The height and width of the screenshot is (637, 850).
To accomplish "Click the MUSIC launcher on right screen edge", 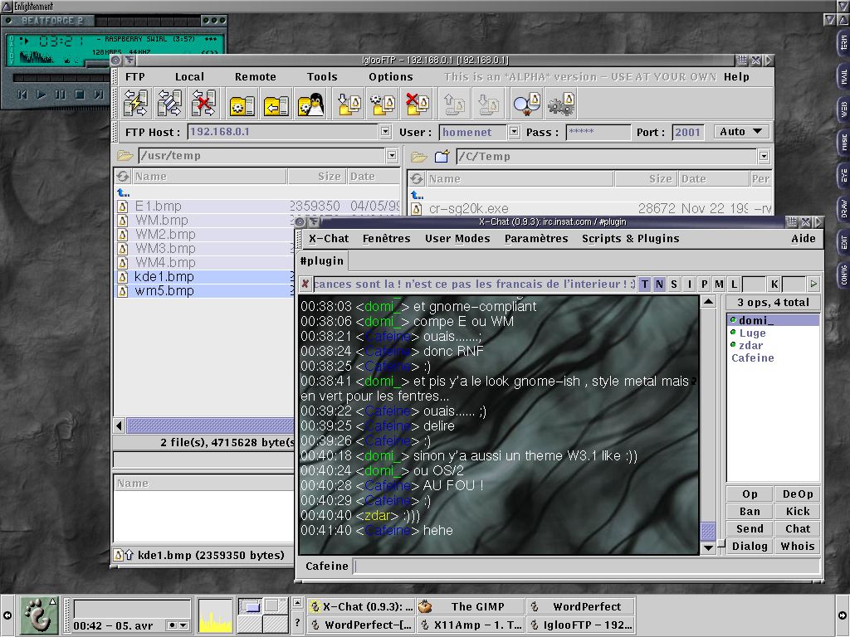I will [843, 143].
